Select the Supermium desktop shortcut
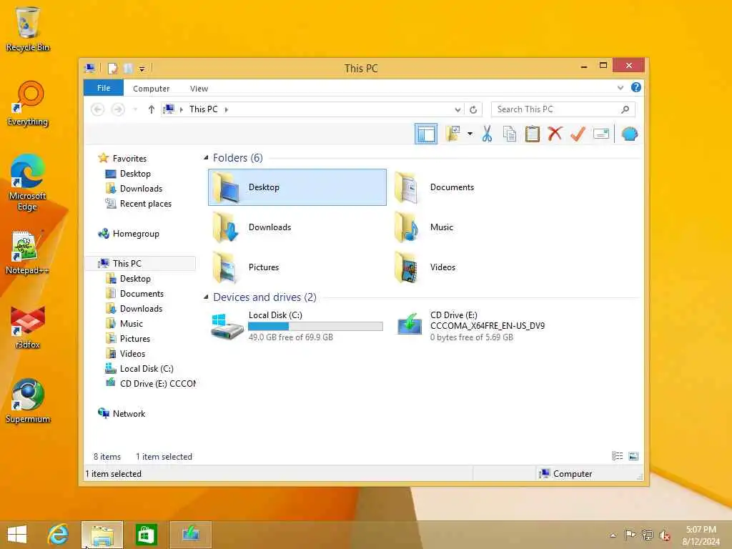The image size is (732, 549). point(28,400)
